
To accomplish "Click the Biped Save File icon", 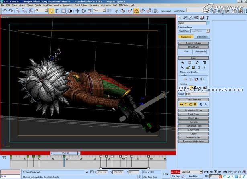I will pos(193,68).
